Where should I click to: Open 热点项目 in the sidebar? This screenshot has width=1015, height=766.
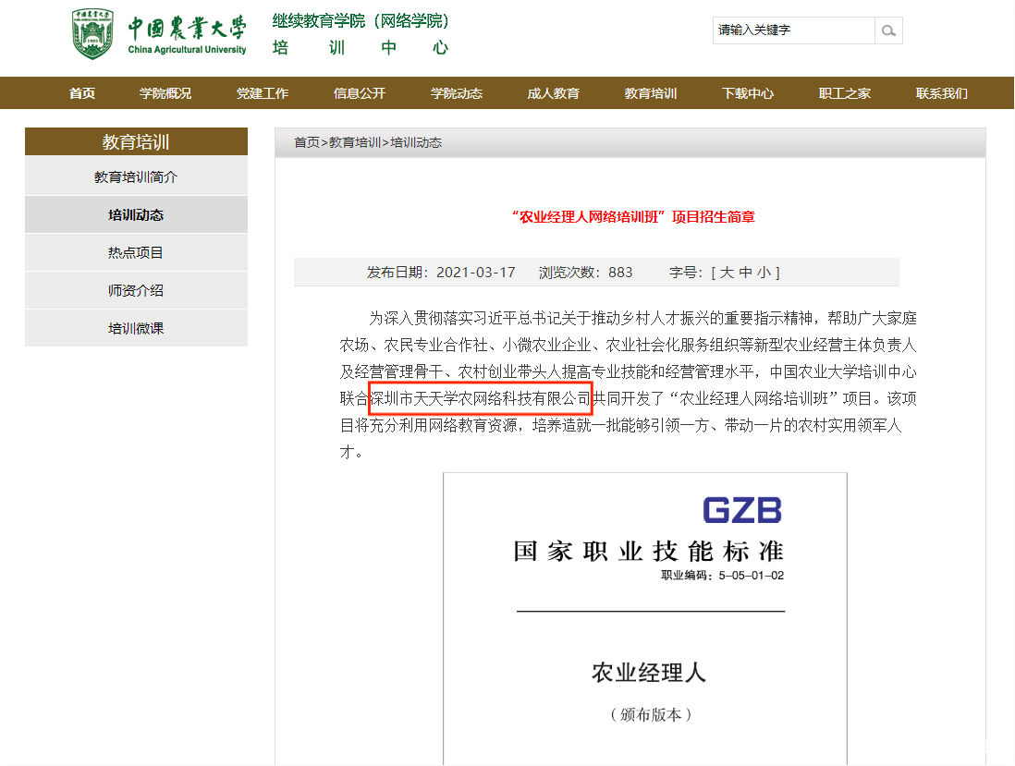click(136, 252)
